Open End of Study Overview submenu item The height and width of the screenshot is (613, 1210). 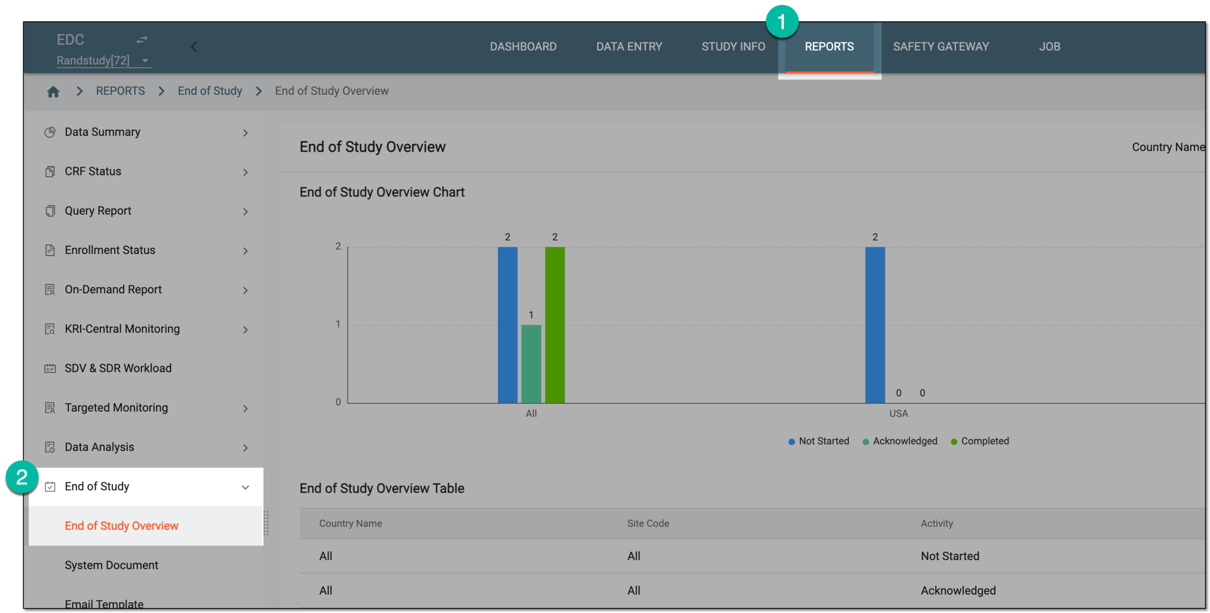(x=146, y=526)
